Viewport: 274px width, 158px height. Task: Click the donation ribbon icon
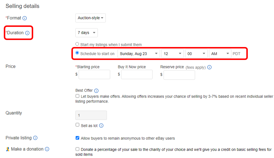point(7,149)
